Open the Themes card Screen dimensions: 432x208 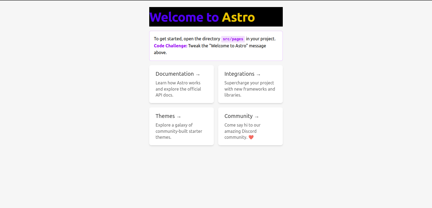pyautogui.click(x=181, y=126)
